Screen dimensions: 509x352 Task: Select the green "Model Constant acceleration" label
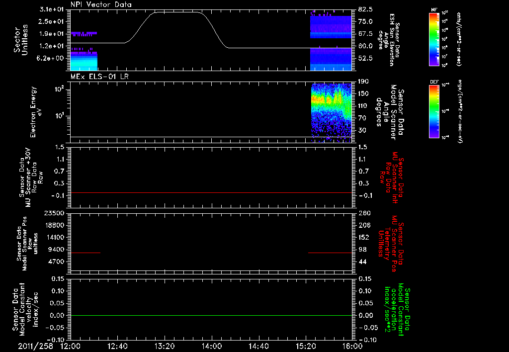[397, 310]
